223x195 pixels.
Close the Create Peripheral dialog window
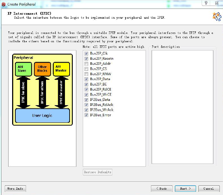pyautogui.click(x=217, y=3)
